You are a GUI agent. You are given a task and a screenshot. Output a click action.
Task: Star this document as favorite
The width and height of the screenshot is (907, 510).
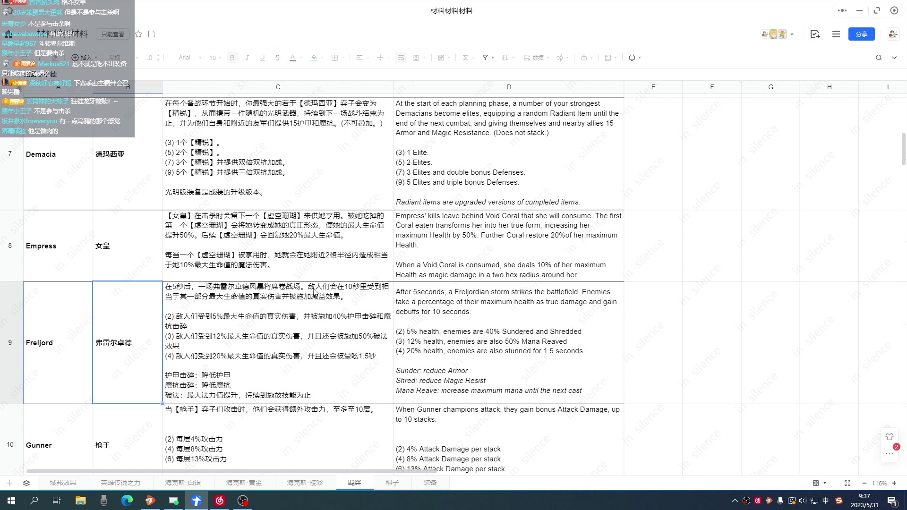pos(138,34)
